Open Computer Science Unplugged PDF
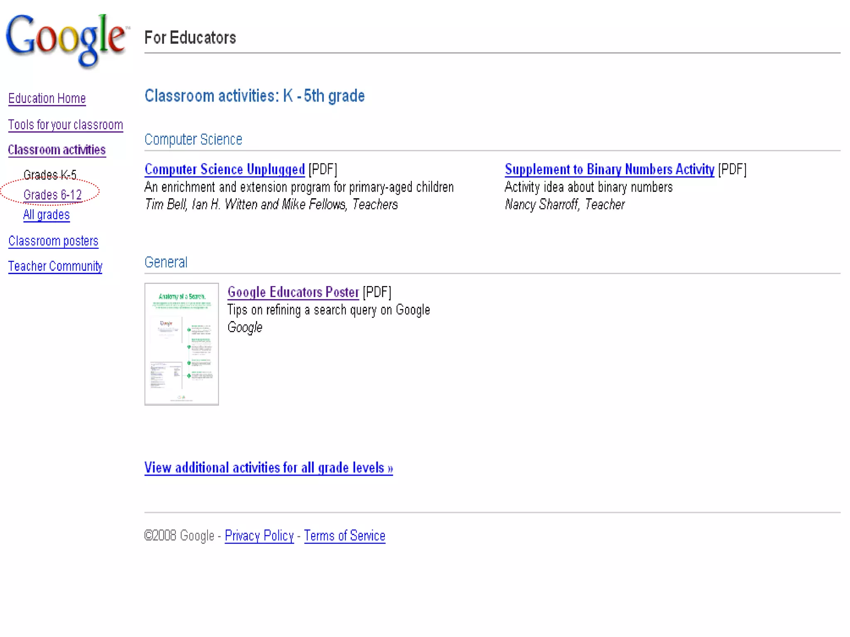850x637 pixels. (225, 169)
